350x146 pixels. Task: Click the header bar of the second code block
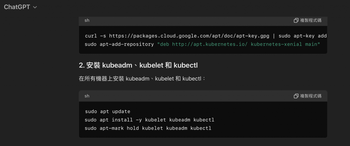tap(188, 96)
